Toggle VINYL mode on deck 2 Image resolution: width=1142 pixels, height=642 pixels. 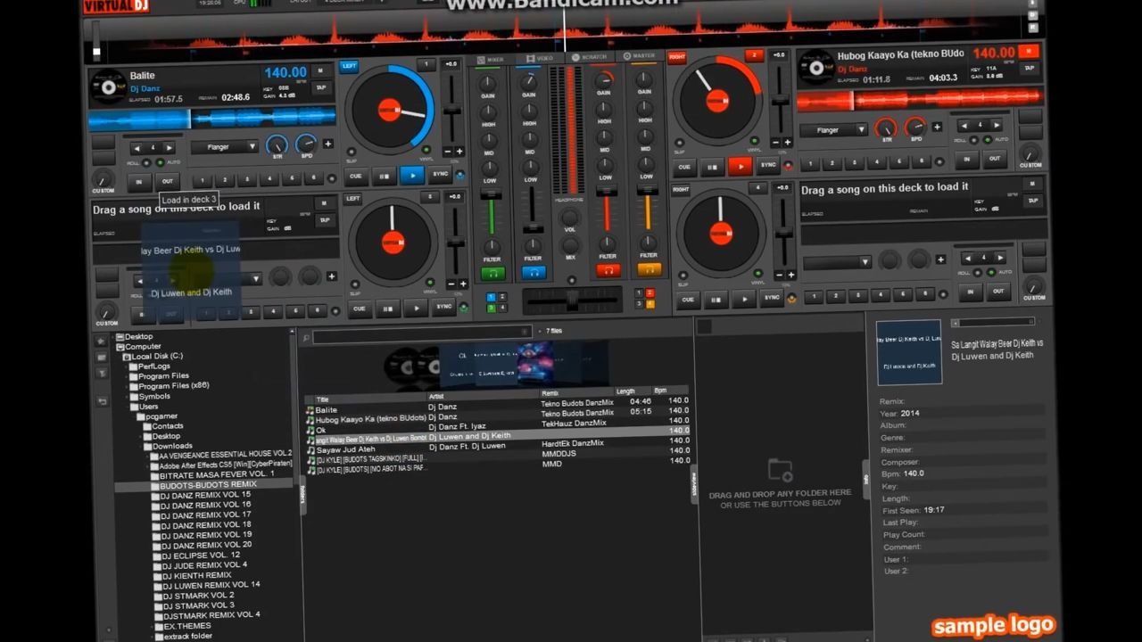click(753, 141)
